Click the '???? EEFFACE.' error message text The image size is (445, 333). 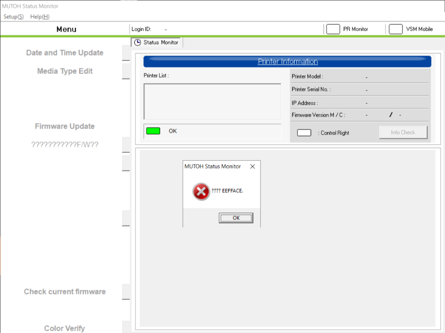(227, 191)
